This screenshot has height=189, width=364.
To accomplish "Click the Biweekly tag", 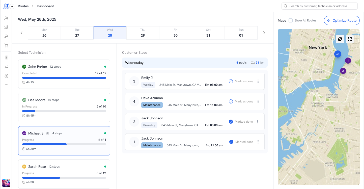I will [149, 125].
